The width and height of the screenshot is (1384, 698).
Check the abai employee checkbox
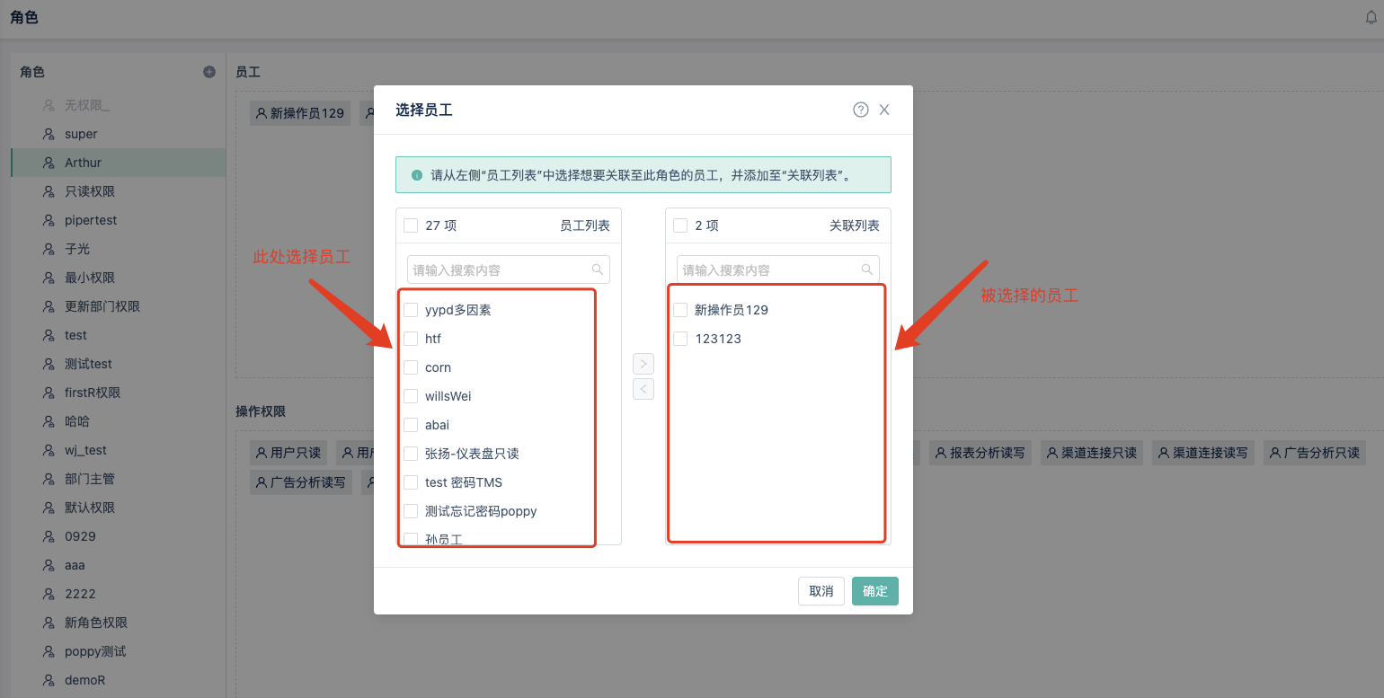pyautogui.click(x=411, y=425)
